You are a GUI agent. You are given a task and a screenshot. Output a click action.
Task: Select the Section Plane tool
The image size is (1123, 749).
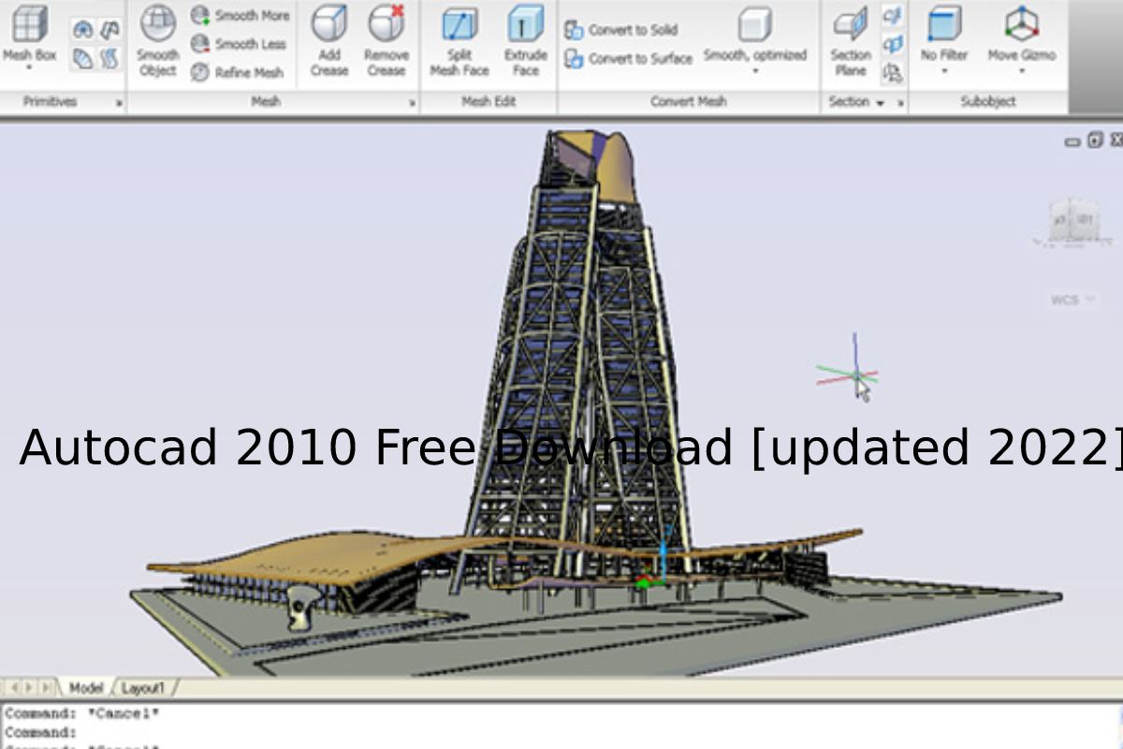(851, 40)
